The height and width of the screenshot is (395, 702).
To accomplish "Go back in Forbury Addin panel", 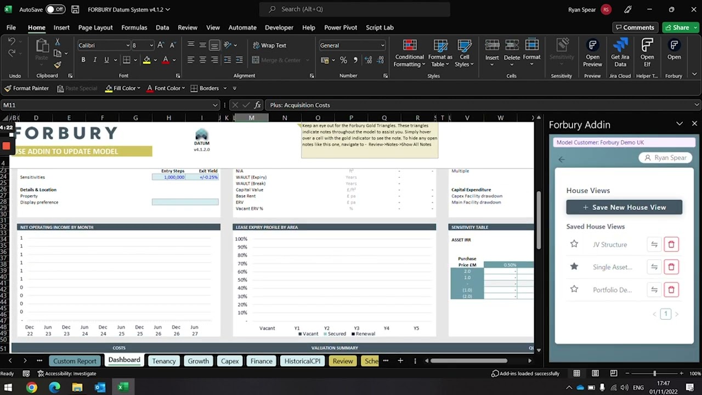I will (x=561, y=159).
